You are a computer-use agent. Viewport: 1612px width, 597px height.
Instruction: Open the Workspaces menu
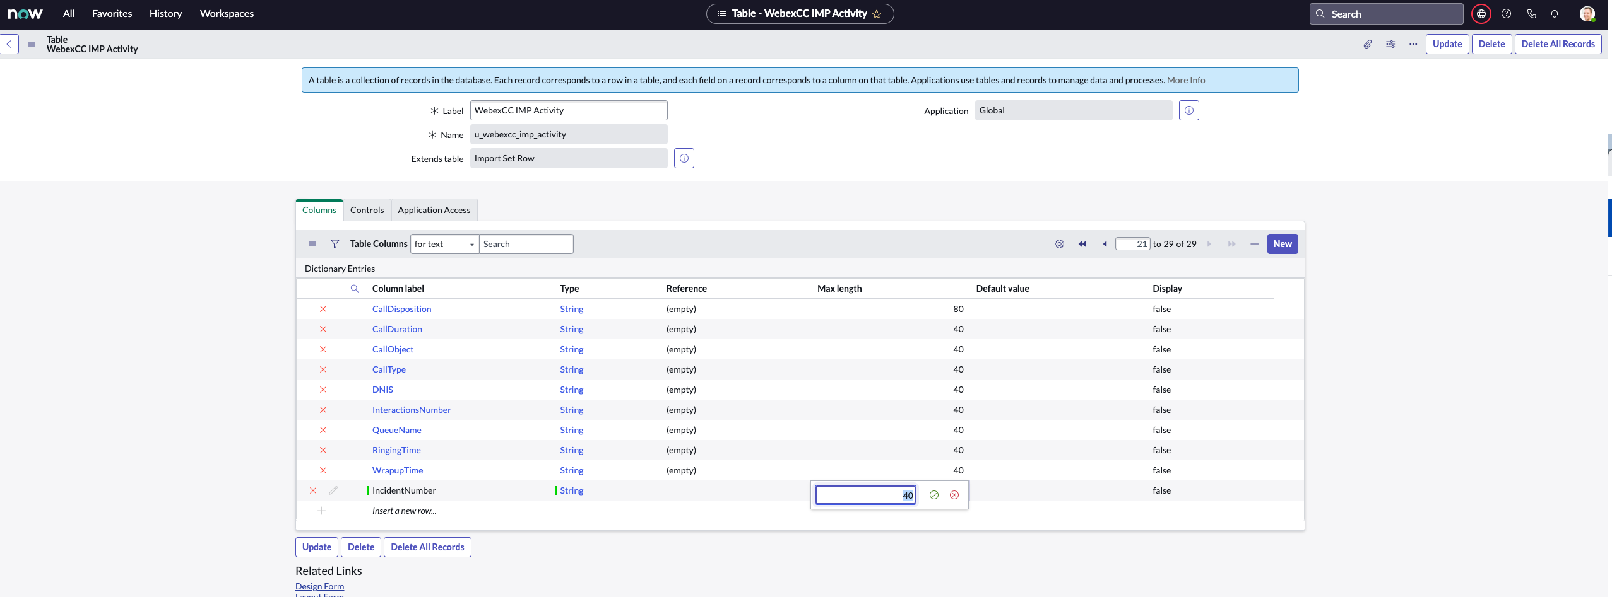coord(227,14)
